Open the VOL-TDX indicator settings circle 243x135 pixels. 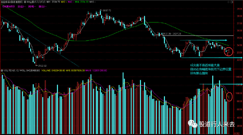[2, 70]
